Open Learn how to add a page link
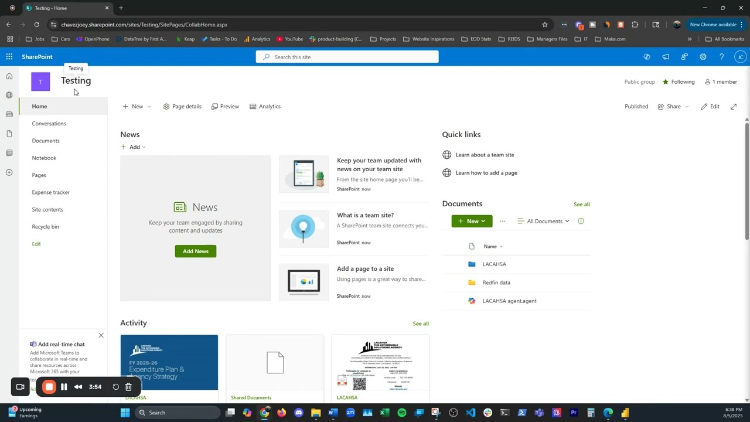Screen dimensions: 750x422 486,173
